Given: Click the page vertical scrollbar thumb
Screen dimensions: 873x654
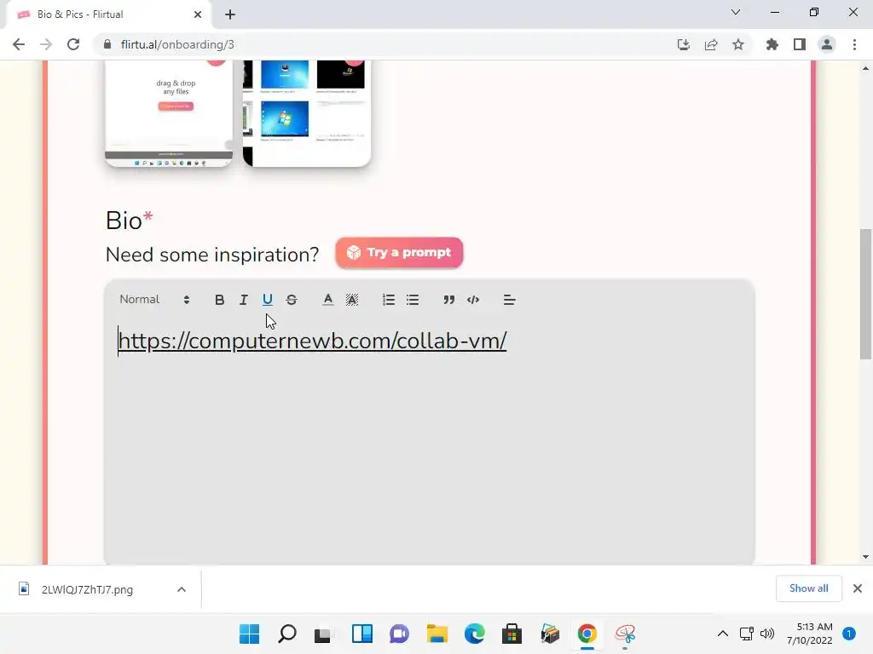Looking at the screenshot, I should (x=865, y=294).
